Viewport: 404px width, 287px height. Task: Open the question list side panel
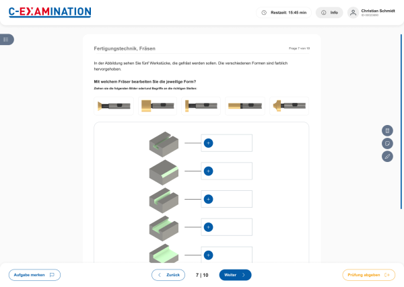point(7,40)
